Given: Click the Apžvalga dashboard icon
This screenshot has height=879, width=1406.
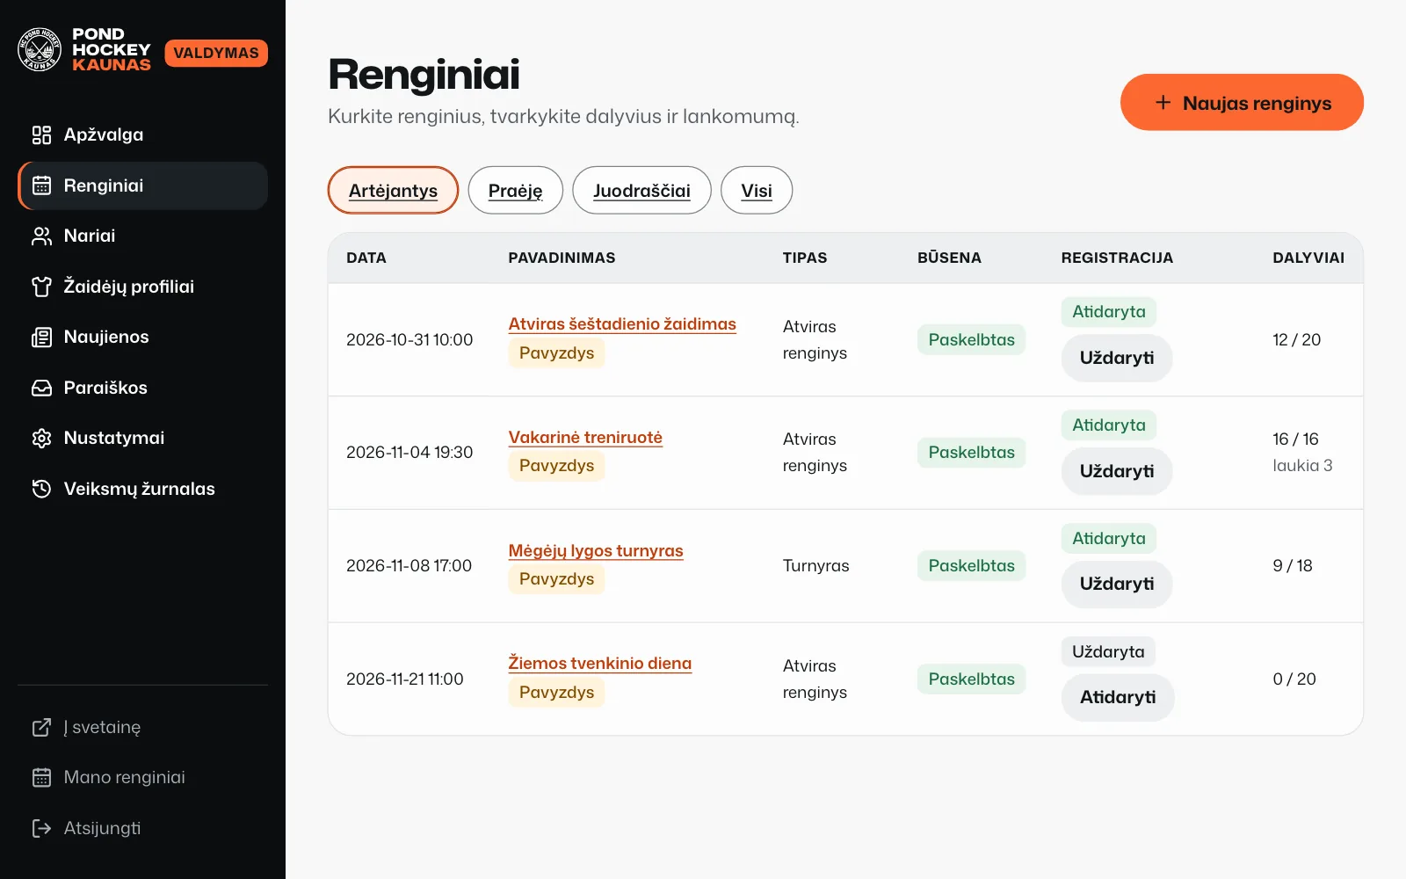Looking at the screenshot, I should 41,134.
